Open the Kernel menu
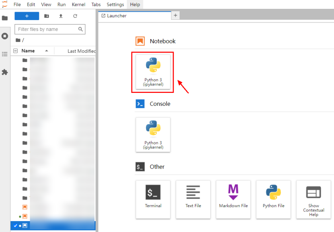The height and width of the screenshot is (232, 334). [78, 4]
